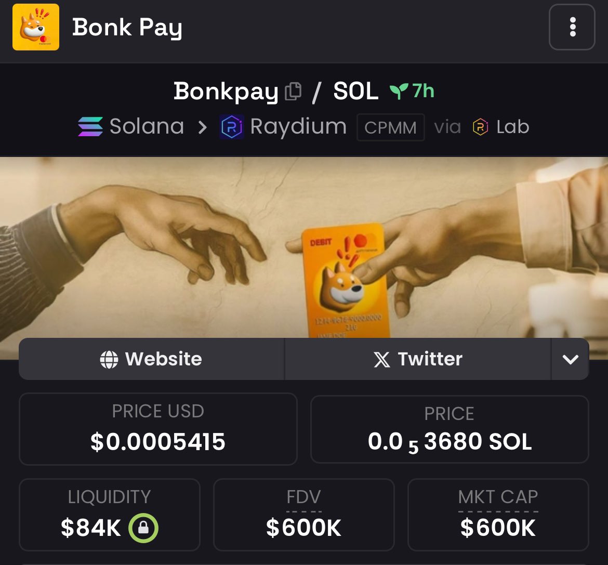Click the green sprout pair-age icon
608x565 pixels.
point(399,91)
